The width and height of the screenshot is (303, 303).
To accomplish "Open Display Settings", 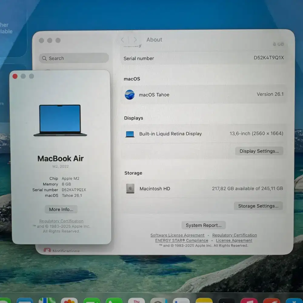I will 259,151.
